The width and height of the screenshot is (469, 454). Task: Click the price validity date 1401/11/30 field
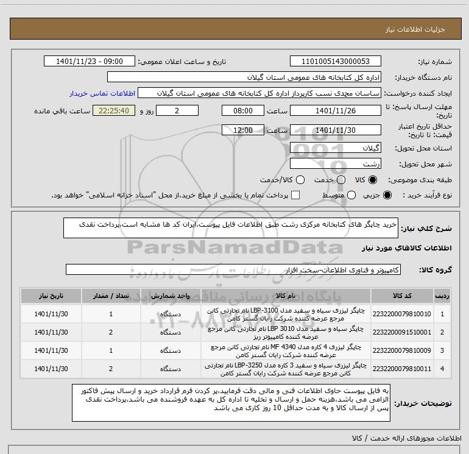coord(335,130)
